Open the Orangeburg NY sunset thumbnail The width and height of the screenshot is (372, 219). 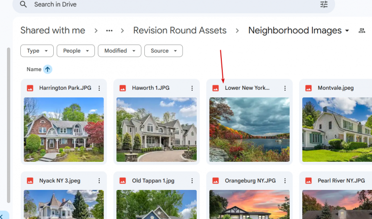pos(249,204)
